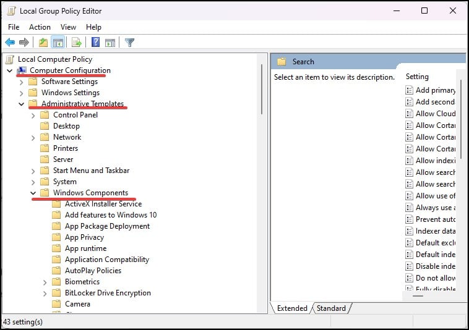Click the folder icon beside AutoPlay Policies
This screenshot has height=330, width=469.
pyautogui.click(x=56, y=271)
